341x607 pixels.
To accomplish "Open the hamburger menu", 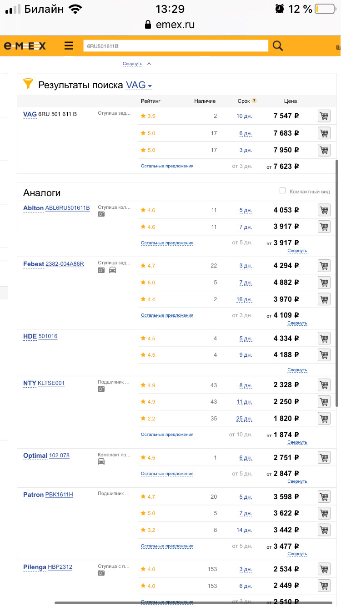I will tap(69, 46).
